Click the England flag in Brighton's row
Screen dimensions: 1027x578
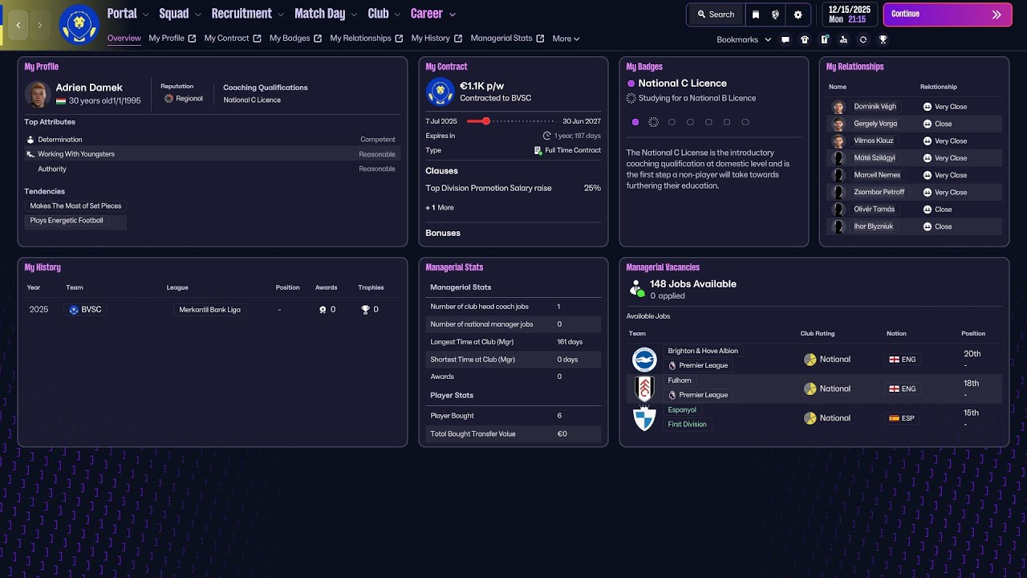click(x=894, y=360)
